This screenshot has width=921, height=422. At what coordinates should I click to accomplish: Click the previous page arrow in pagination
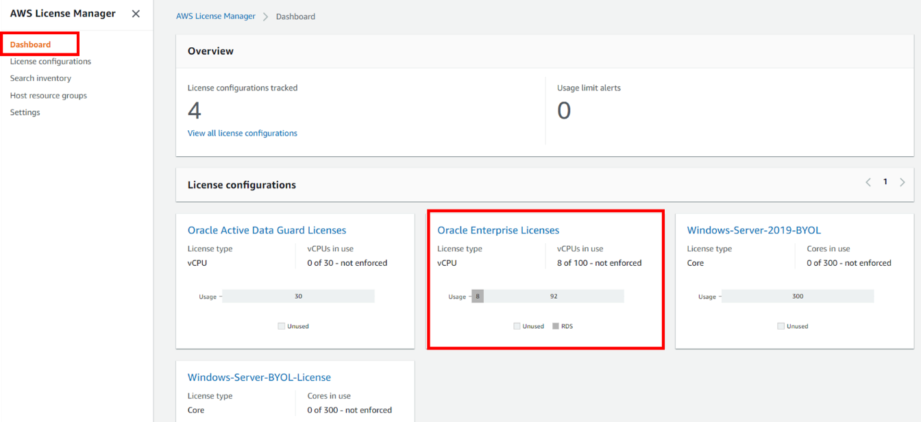coord(868,182)
